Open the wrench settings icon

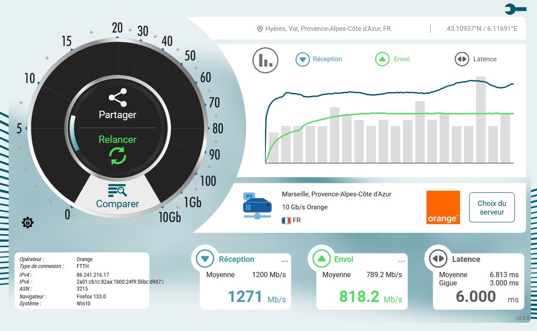pos(516,8)
